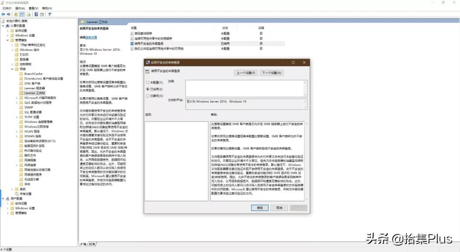Click the filter toolbar icon
The width and height of the screenshot is (460, 252).
coord(49,14)
